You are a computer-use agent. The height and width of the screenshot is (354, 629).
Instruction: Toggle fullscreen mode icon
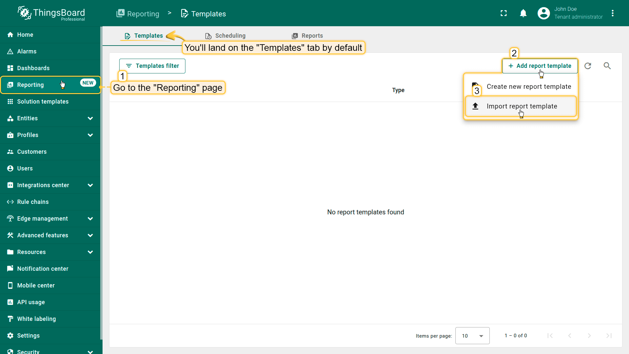504,13
